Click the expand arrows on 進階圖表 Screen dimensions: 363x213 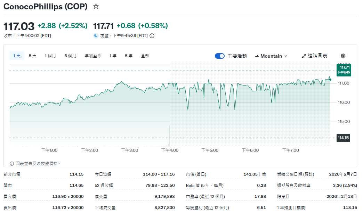303,56
